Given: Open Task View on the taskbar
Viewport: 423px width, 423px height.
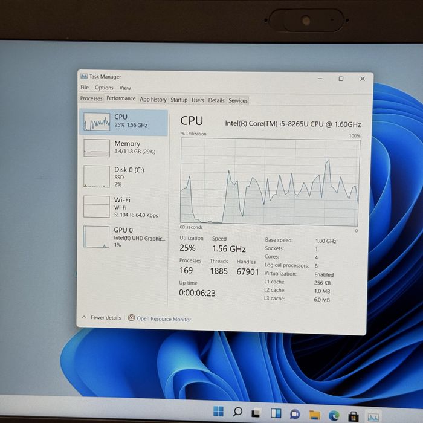Looking at the screenshot, I should click(256, 413).
